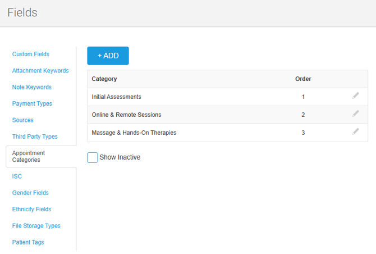
Task: Select the Initial Assessments row name
Action: (x=116, y=97)
